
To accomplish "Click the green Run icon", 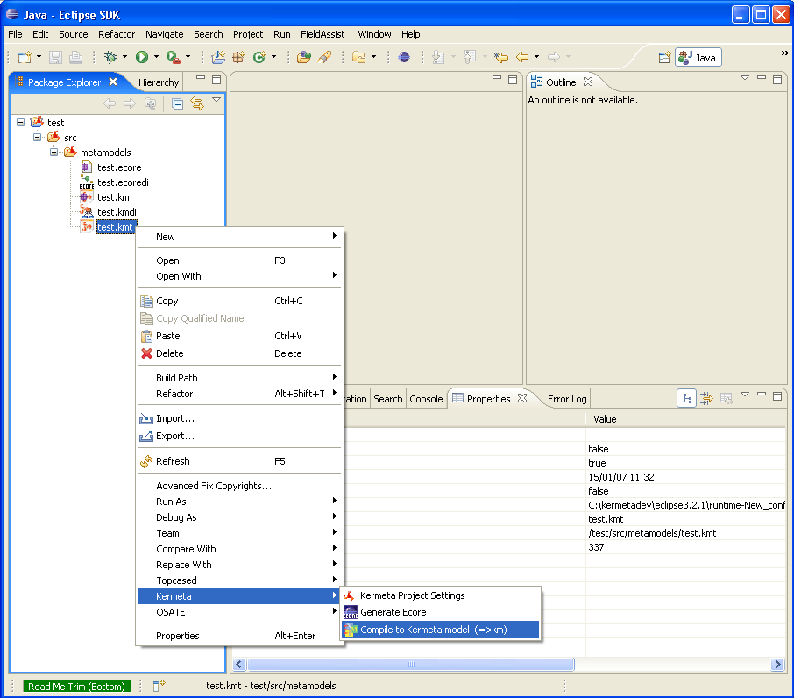I will [142, 57].
